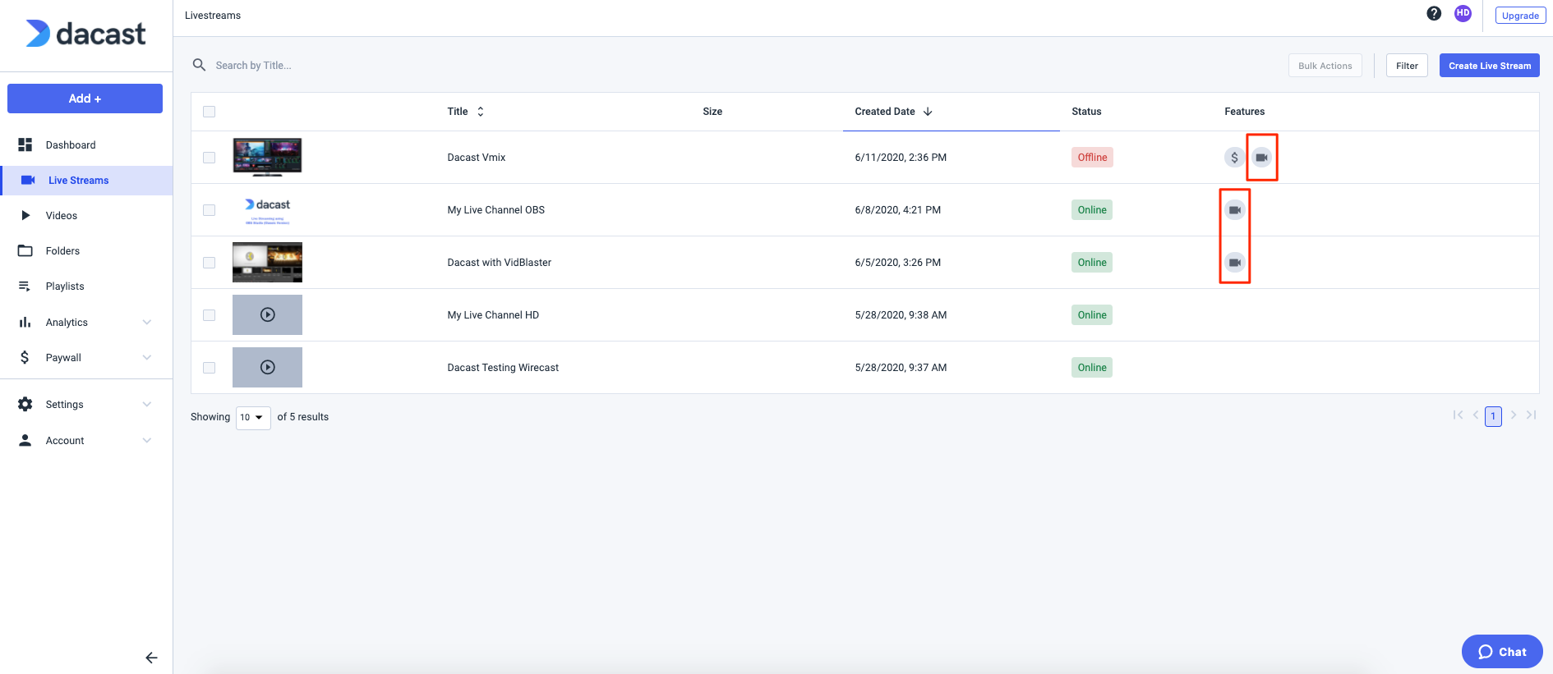This screenshot has width=1553, height=674.
Task: Open the Playlists section
Action: click(86, 287)
